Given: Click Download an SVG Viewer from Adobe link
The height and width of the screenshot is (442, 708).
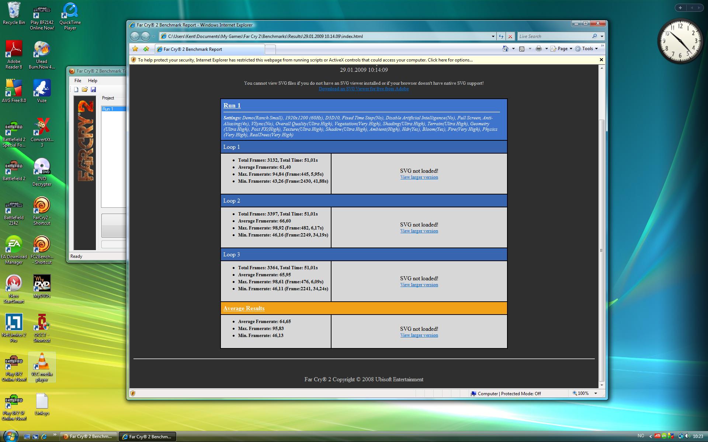Looking at the screenshot, I should [364, 88].
